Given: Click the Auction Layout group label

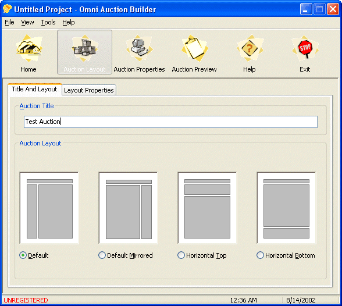Looking at the screenshot, I should pyautogui.click(x=40, y=143).
